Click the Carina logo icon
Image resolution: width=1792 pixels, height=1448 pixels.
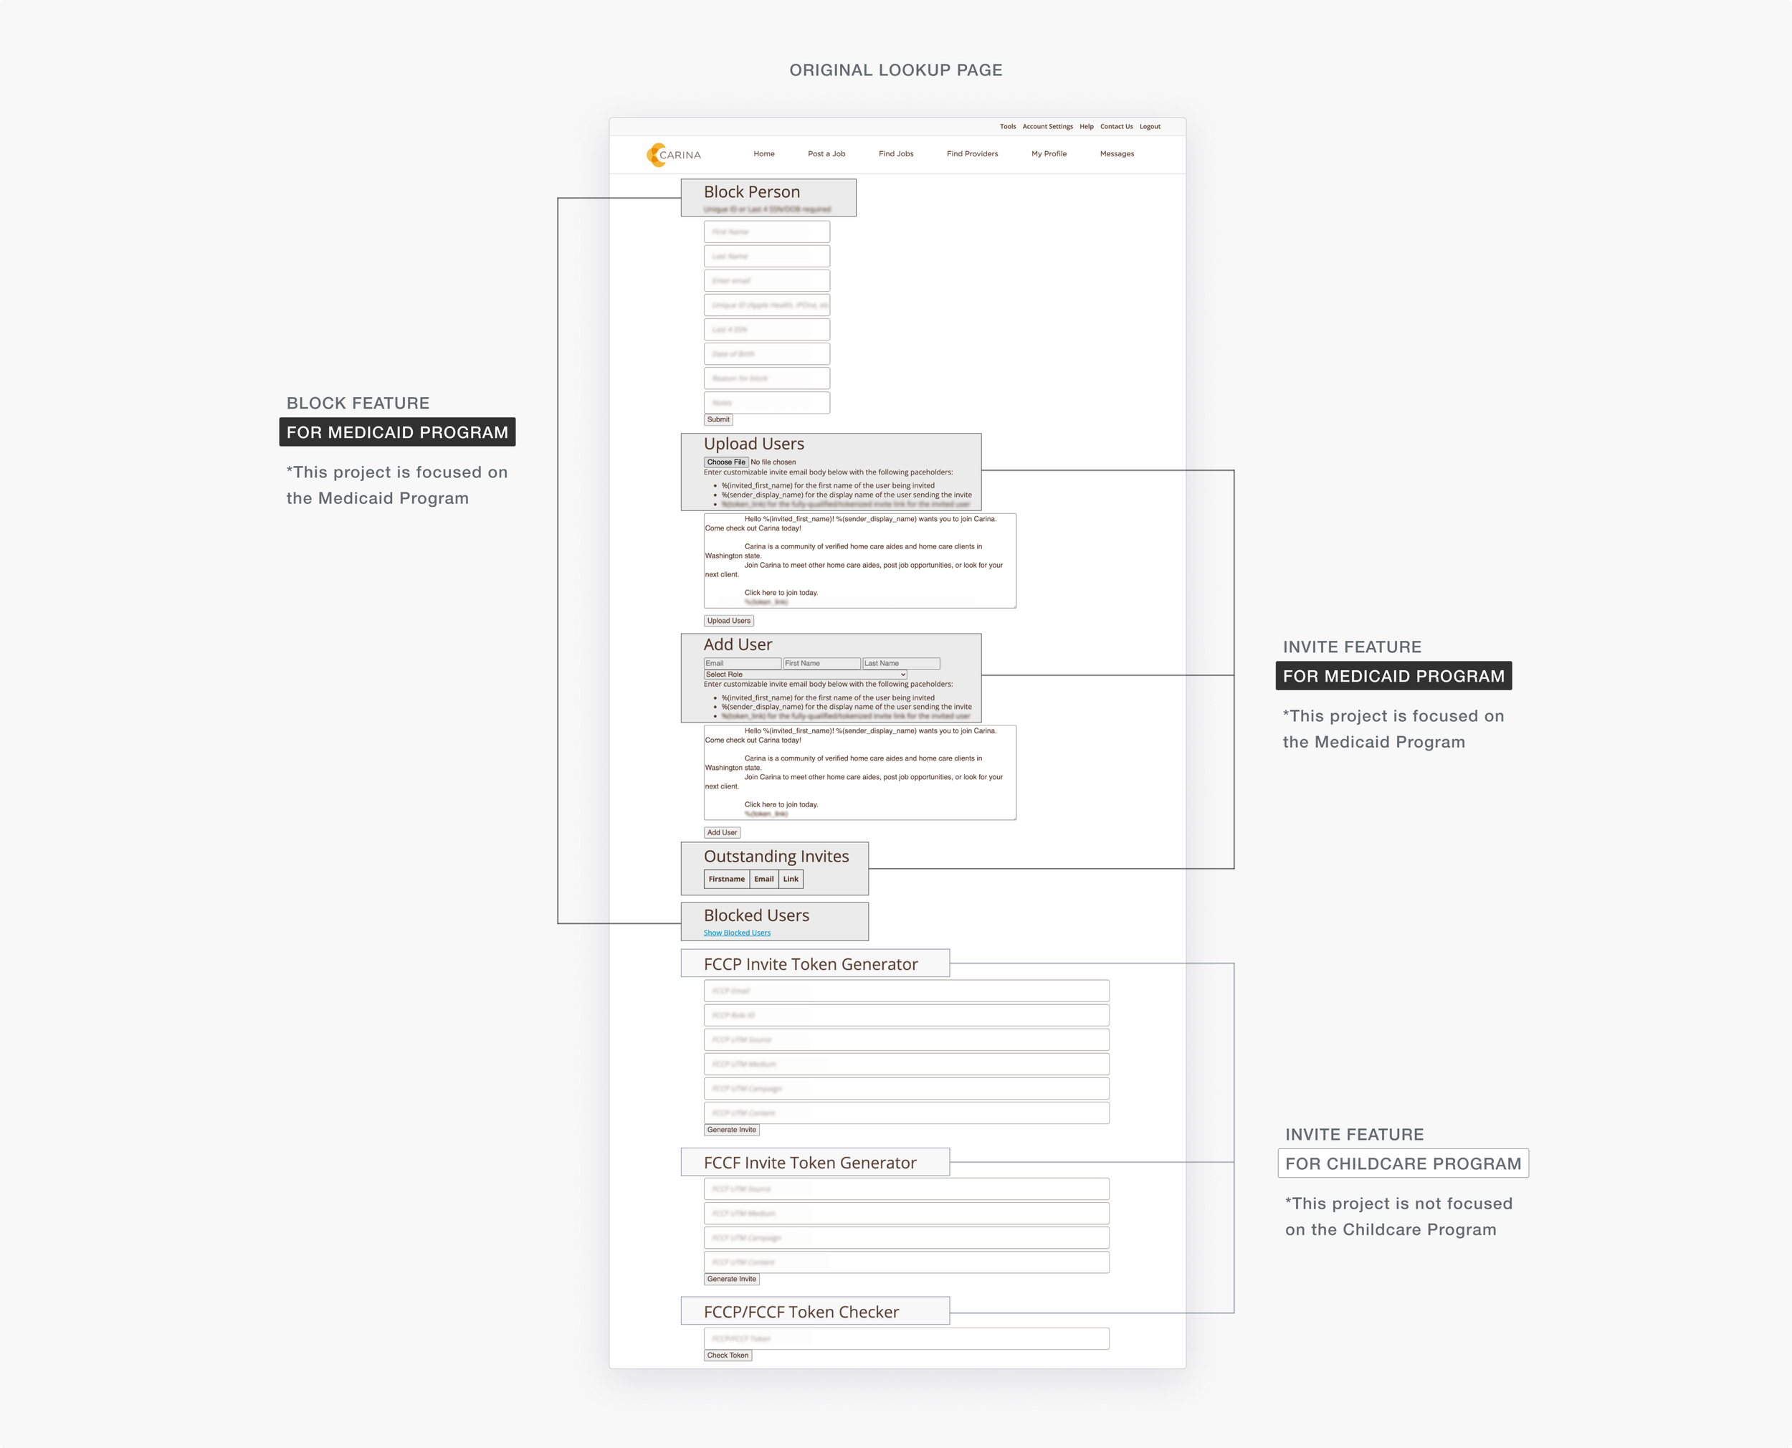pos(655,154)
